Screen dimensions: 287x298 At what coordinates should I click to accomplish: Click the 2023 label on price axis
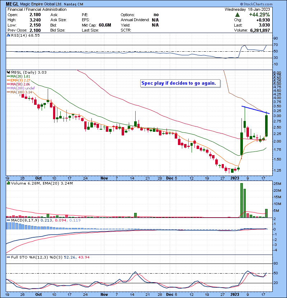(235, 178)
